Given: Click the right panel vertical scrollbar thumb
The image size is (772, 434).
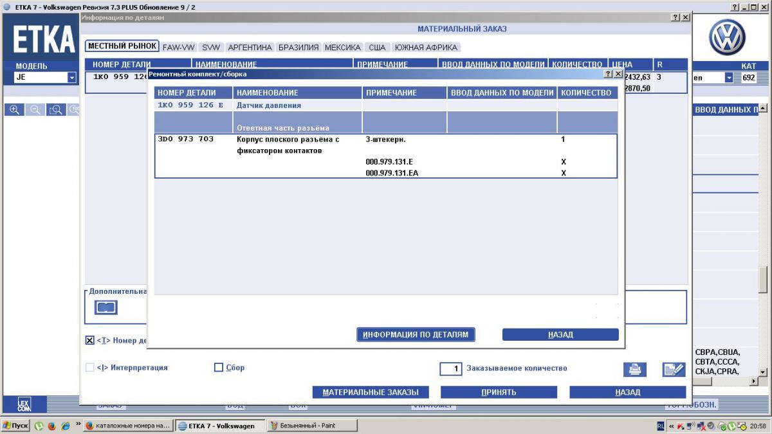Looking at the screenshot, I should coord(763,278).
